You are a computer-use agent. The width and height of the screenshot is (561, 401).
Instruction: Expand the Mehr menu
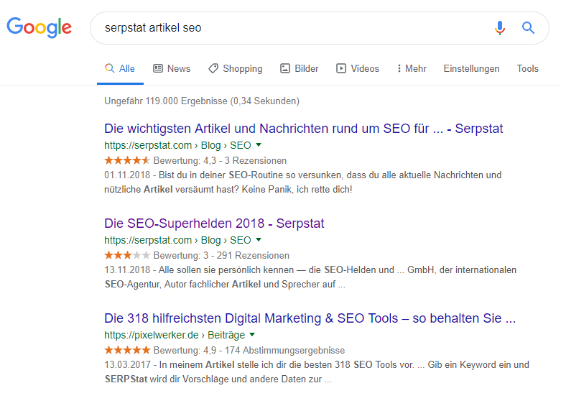tap(412, 68)
